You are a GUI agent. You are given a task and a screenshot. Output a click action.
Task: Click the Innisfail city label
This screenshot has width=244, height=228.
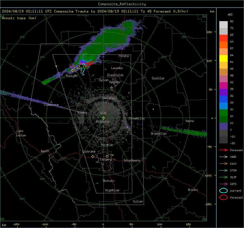click(x=109, y=98)
